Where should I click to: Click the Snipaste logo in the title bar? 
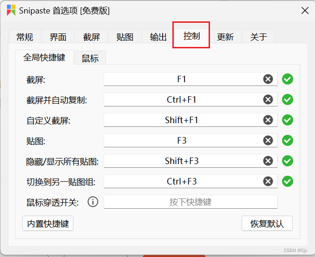(x=11, y=10)
